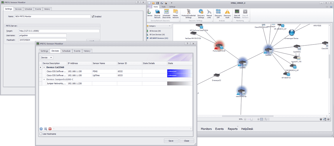Open the Monitors section
Screen dimensions: 334x146
click(206, 129)
